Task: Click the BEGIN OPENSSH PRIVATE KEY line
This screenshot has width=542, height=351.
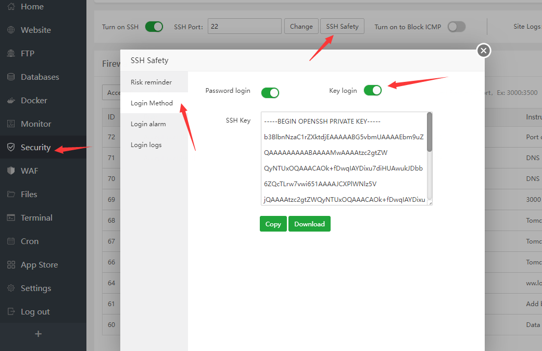Action: 322,122
